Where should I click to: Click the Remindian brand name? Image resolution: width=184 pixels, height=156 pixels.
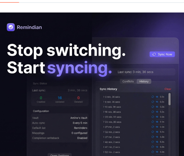pos(29,27)
